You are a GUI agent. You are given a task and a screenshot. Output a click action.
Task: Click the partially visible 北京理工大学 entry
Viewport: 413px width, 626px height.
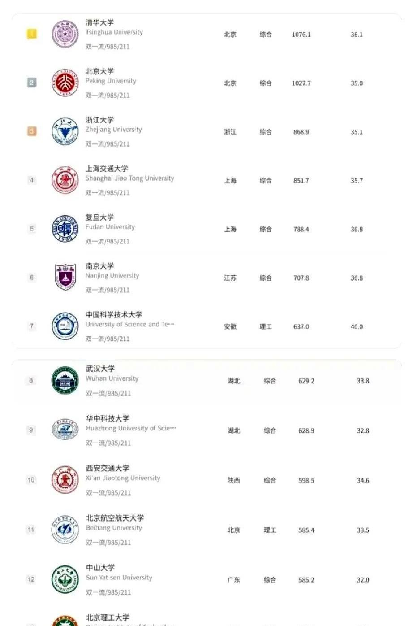108,617
